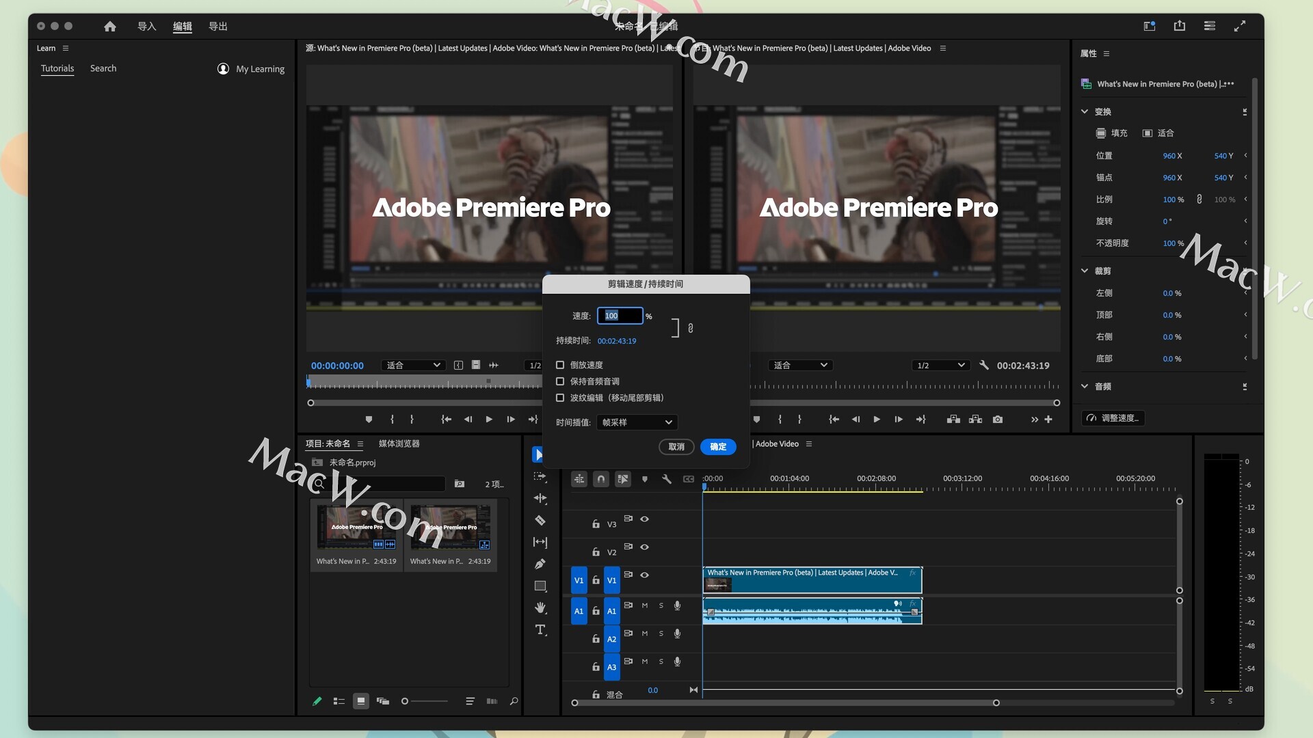Select the Pen tool
Image resolution: width=1313 pixels, height=738 pixels.
pos(540,564)
